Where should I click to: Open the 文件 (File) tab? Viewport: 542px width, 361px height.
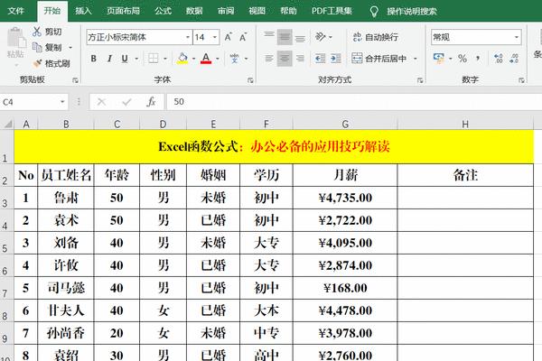click(x=16, y=11)
